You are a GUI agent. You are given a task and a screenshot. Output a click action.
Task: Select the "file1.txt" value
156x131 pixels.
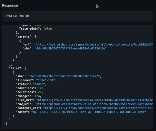(x=46, y=80)
